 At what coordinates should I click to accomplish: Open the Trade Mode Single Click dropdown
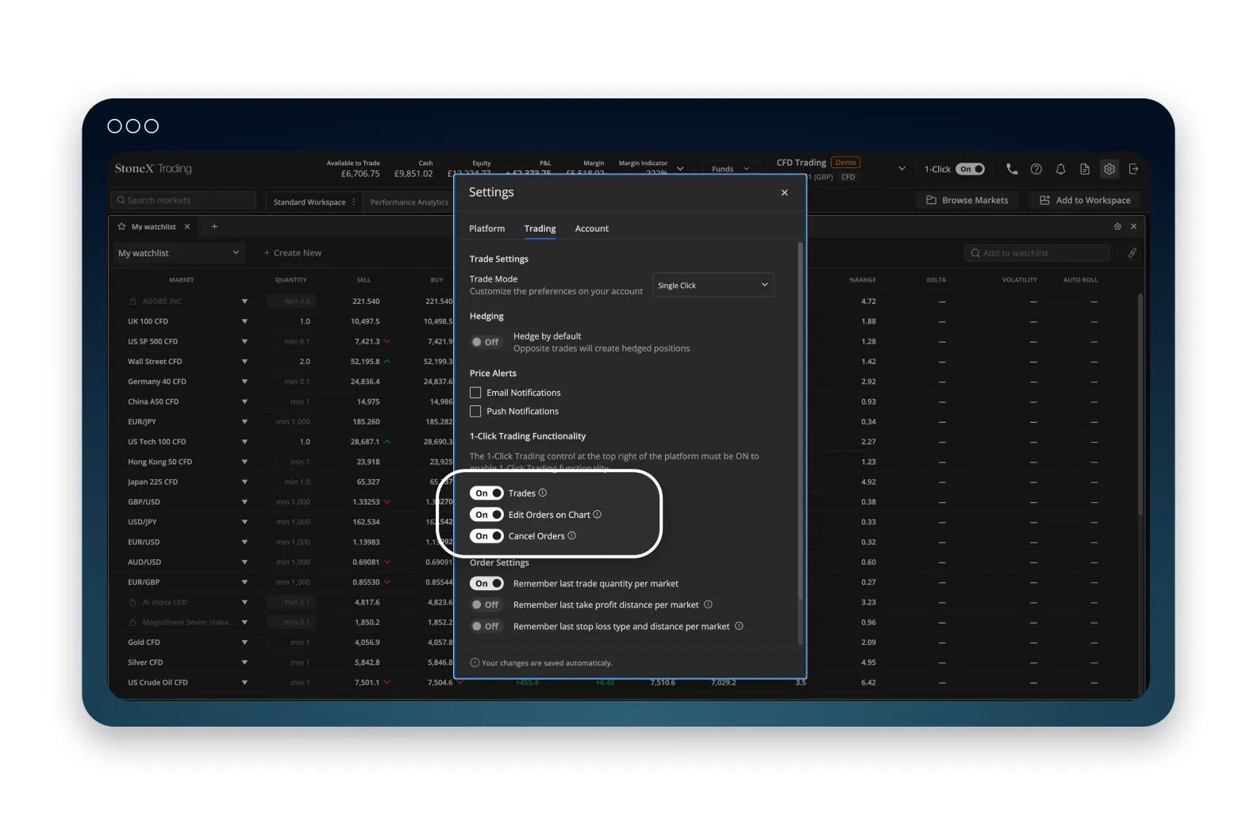pyautogui.click(x=713, y=286)
